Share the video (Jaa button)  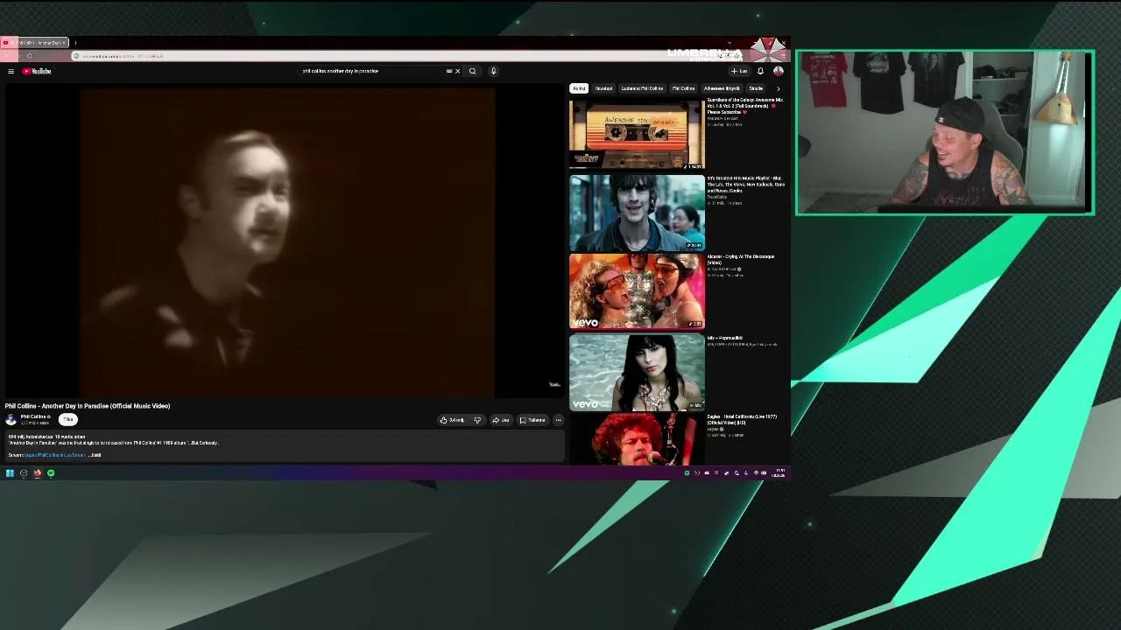click(501, 420)
